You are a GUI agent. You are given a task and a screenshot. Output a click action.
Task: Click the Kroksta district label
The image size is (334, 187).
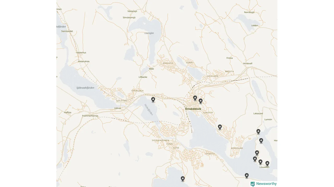(168, 63)
